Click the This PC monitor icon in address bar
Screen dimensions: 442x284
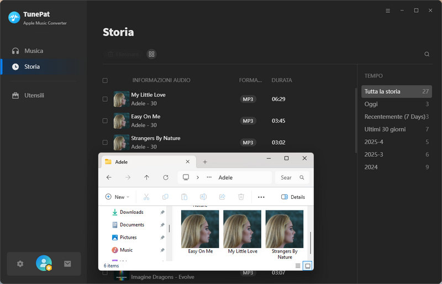coord(186,177)
